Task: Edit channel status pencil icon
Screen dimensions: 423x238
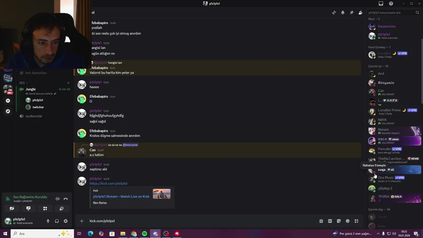Action: pos(55,94)
